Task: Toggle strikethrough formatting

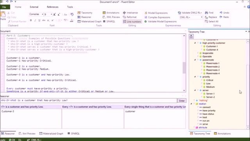Action: (x=43, y=20)
